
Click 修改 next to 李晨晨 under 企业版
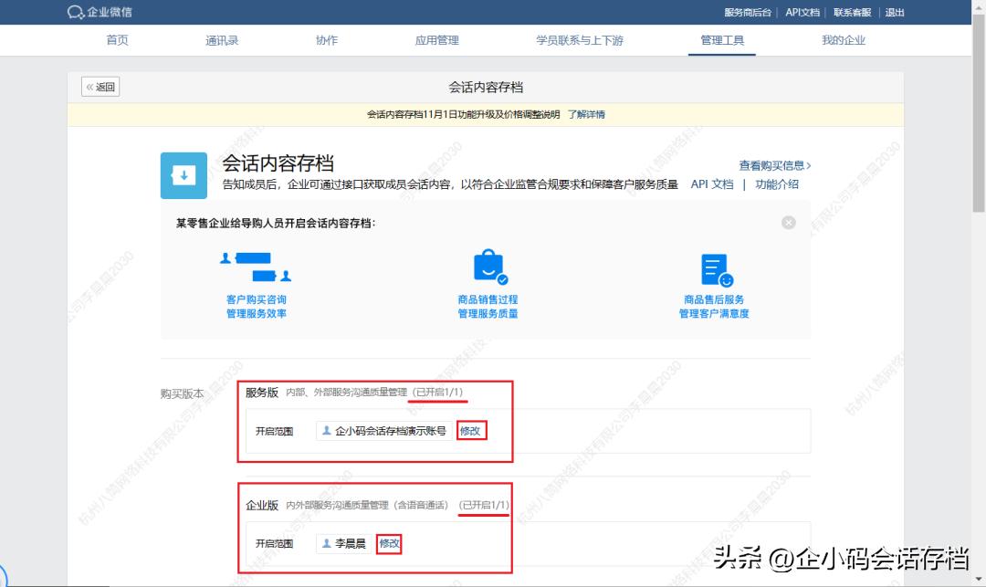[x=389, y=542]
